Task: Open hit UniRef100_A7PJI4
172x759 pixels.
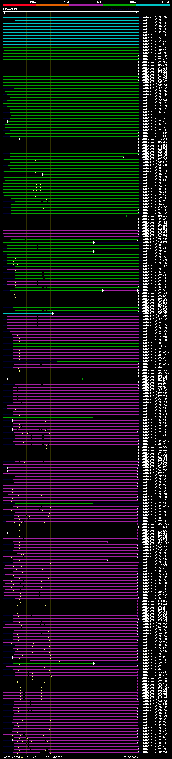Action: [154, 382]
